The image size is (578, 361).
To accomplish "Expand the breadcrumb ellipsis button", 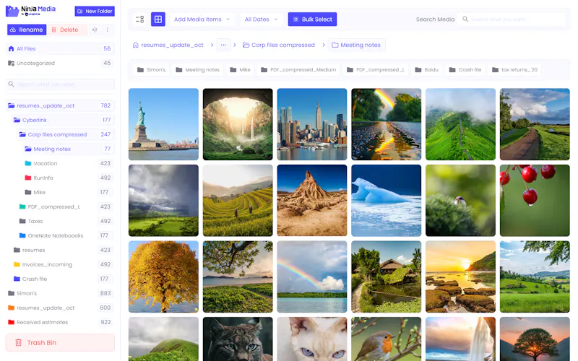I will [223, 45].
